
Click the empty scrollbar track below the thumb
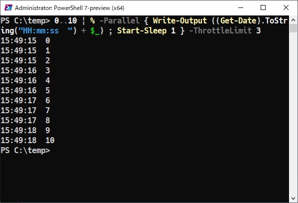[x=293, y=114]
